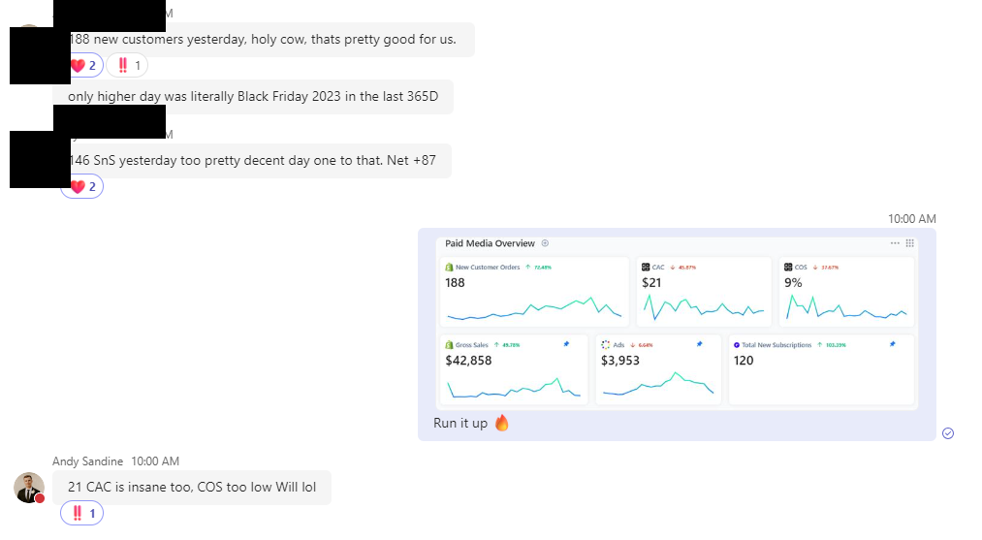Click grid icon in Paid Media Overview image
Image resolution: width=982 pixels, height=540 pixels.
pyautogui.click(x=910, y=243)
